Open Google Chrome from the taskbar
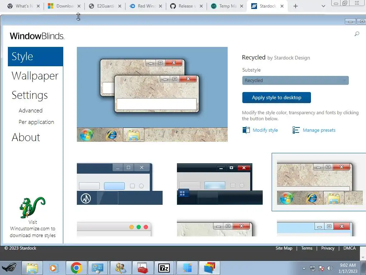 (x=76, y=268)
